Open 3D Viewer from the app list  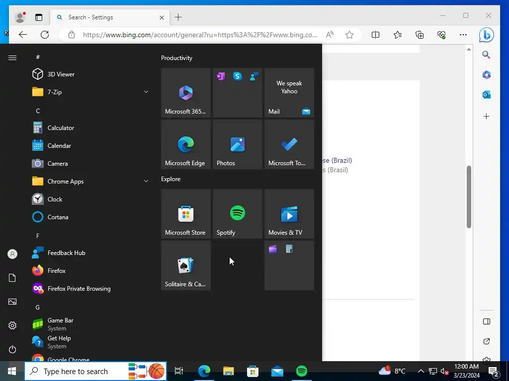tap(91, 74)
